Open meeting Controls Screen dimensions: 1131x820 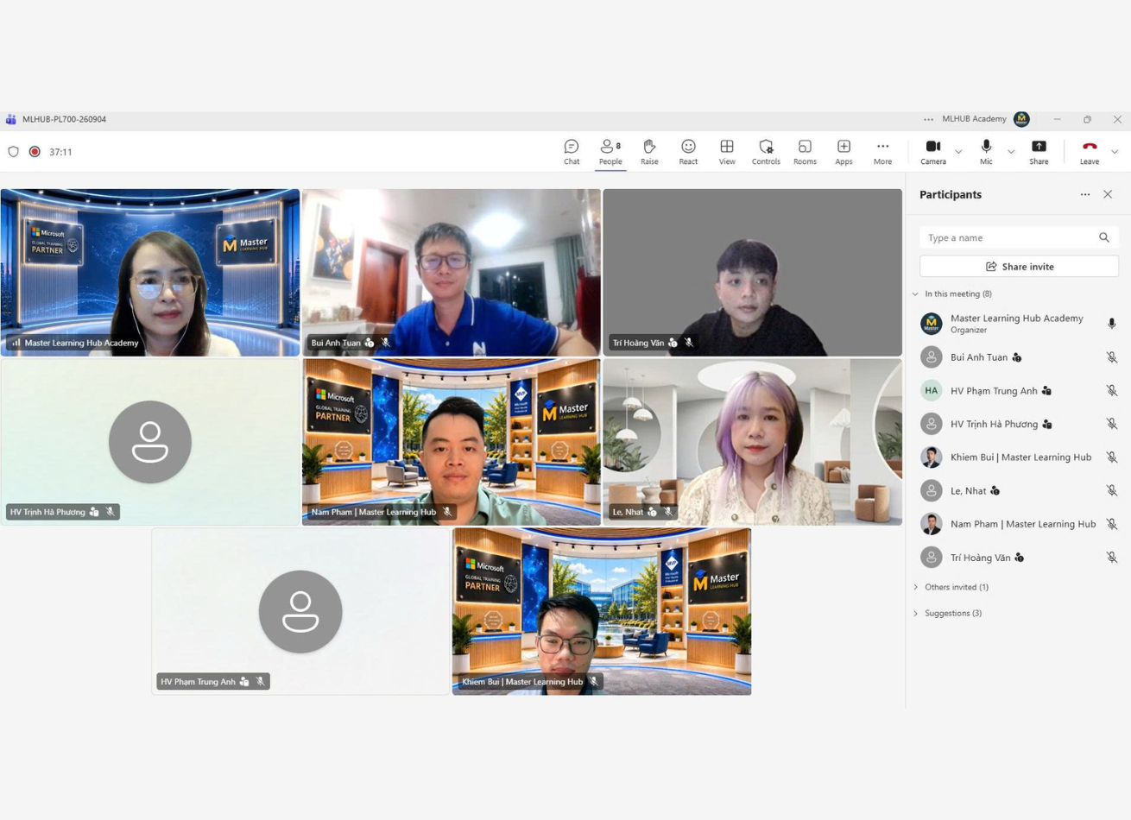[x=766, y=152]
